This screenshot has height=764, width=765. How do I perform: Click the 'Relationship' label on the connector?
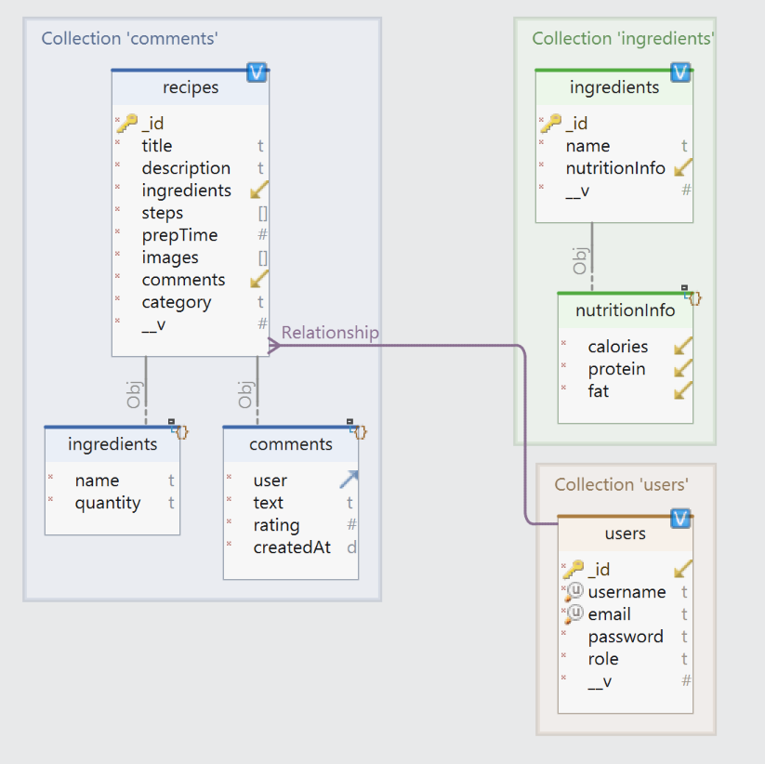point(330,333)
